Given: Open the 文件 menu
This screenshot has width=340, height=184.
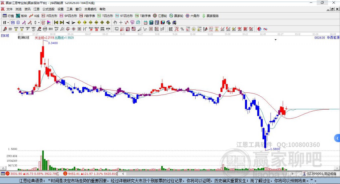Looking at the screenshot, I should point(9,9).
